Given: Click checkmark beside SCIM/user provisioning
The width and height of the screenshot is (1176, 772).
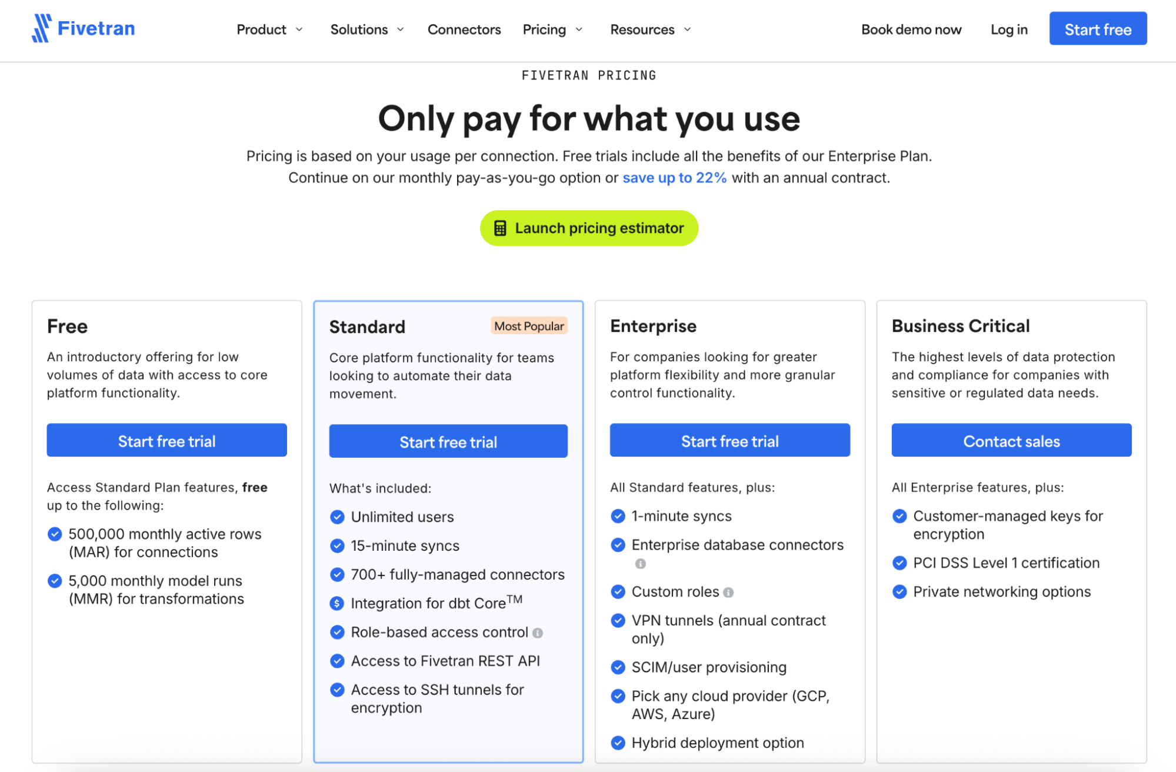Looking at the screenshot, I should 618,667.
